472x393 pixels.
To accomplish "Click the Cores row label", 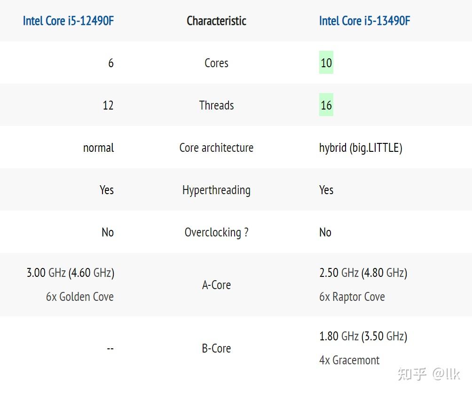I will 216,63.
